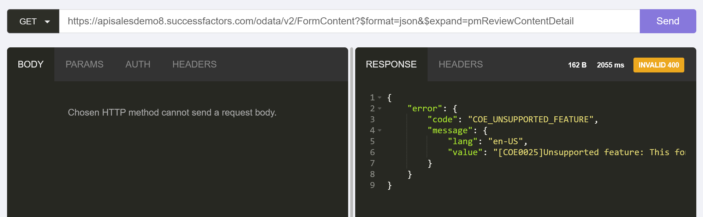
Task: Click the "en-US" lang value in response
Action: coord(505,141)
